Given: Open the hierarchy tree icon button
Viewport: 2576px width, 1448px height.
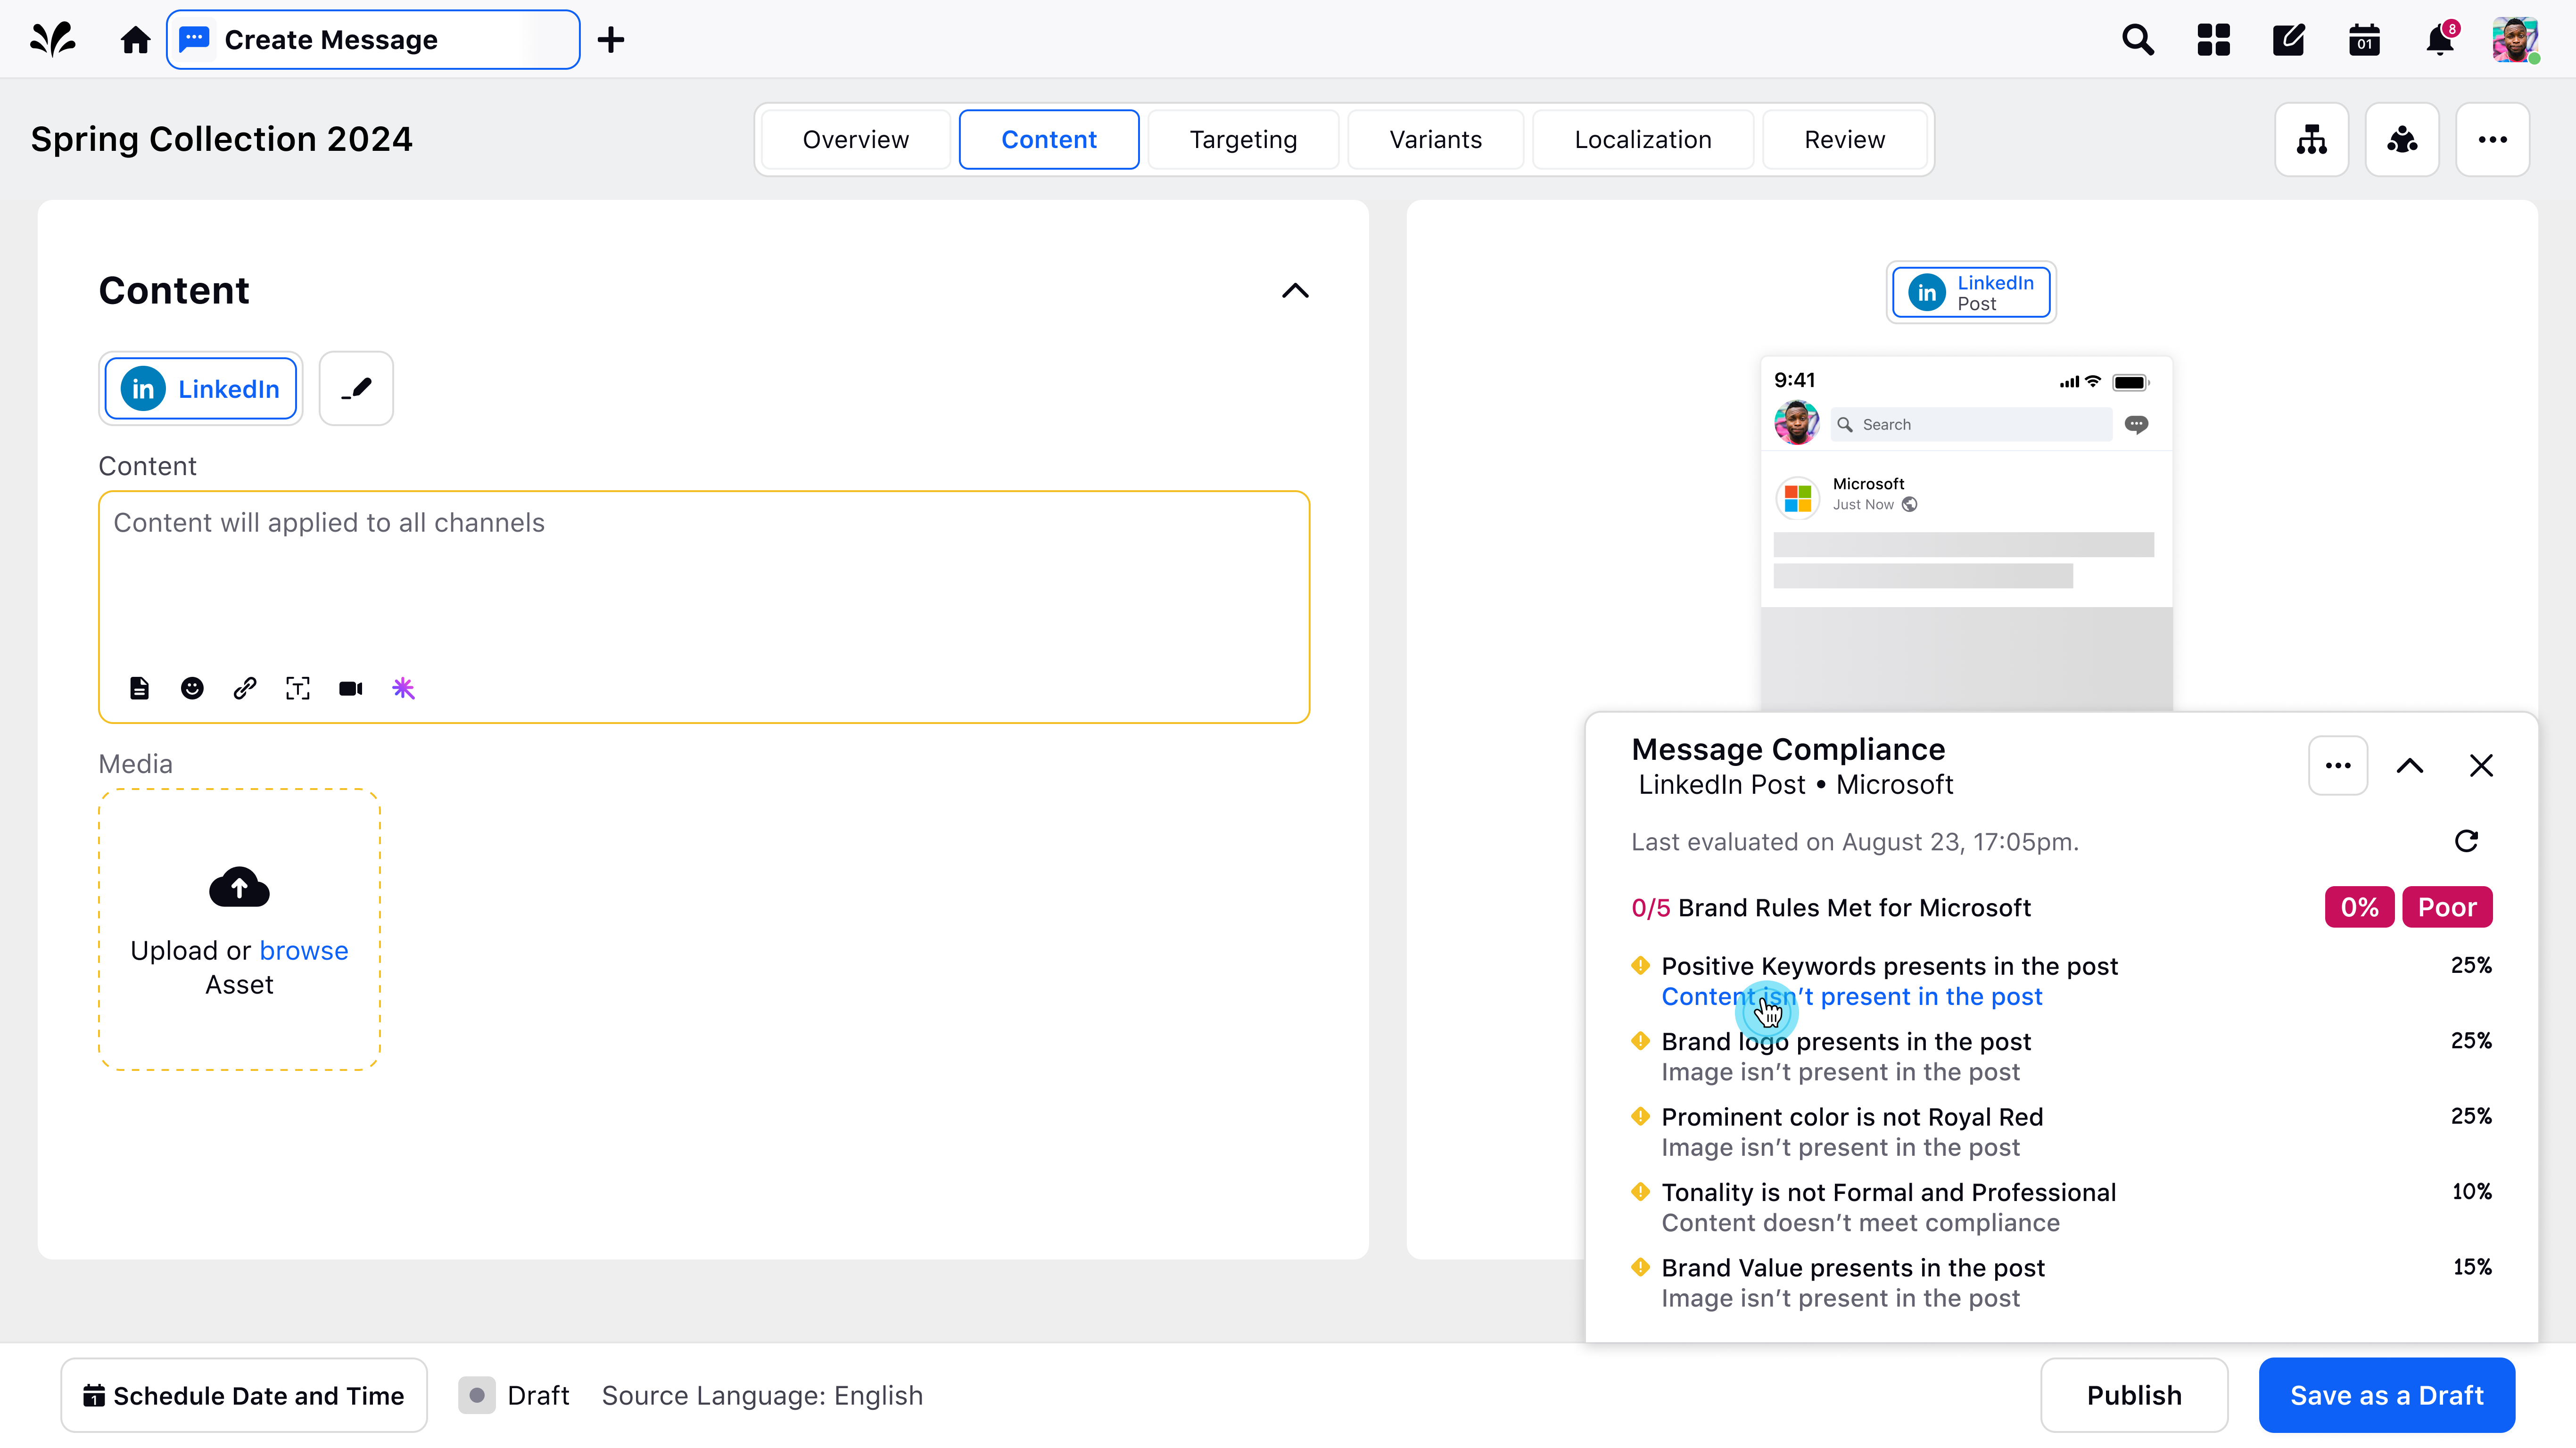Looking at the screenshot, I should pyautogui.click(x=2311, y=140).
